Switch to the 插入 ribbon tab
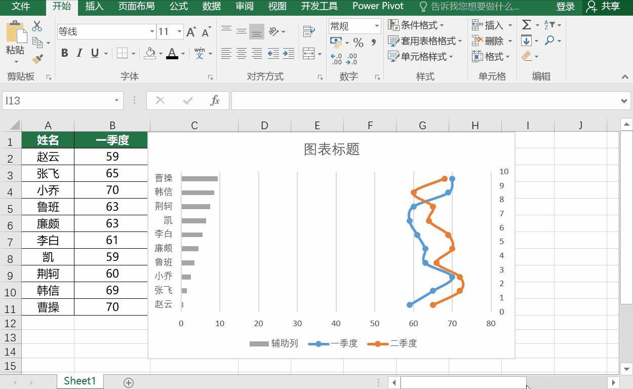Screen dimensions: 633x389 click(x=95, y=7)
